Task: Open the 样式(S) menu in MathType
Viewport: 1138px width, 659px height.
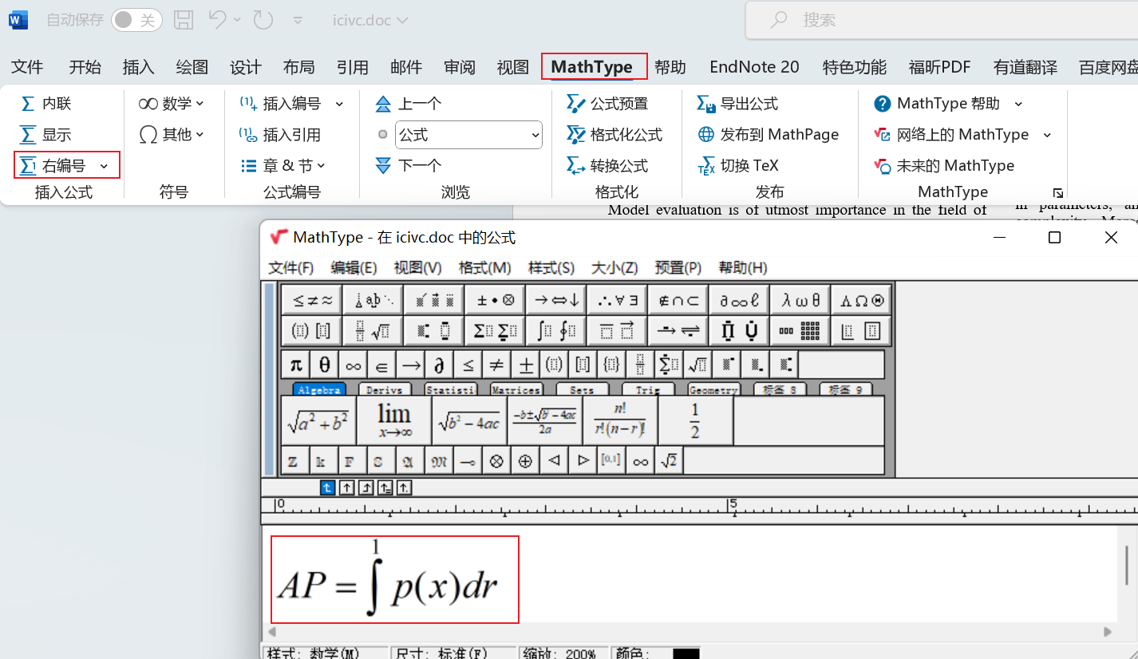Action: point(551,267)
